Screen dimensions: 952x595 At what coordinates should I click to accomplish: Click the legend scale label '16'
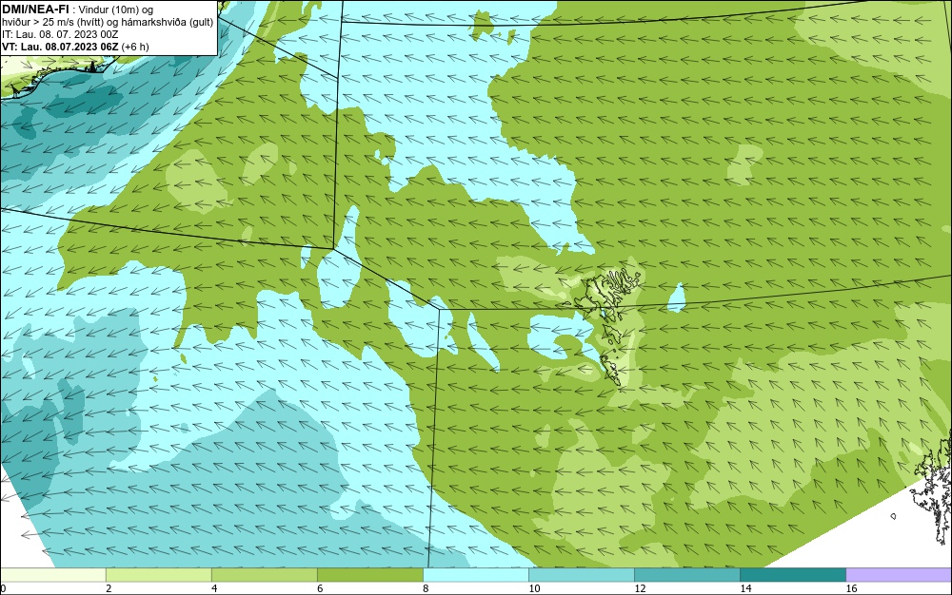click(x=851, y=588)
